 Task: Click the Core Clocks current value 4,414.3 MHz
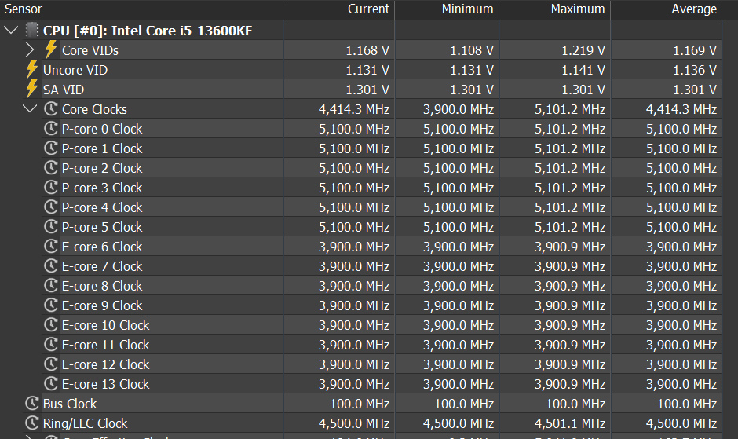click(x=354, y=109)
